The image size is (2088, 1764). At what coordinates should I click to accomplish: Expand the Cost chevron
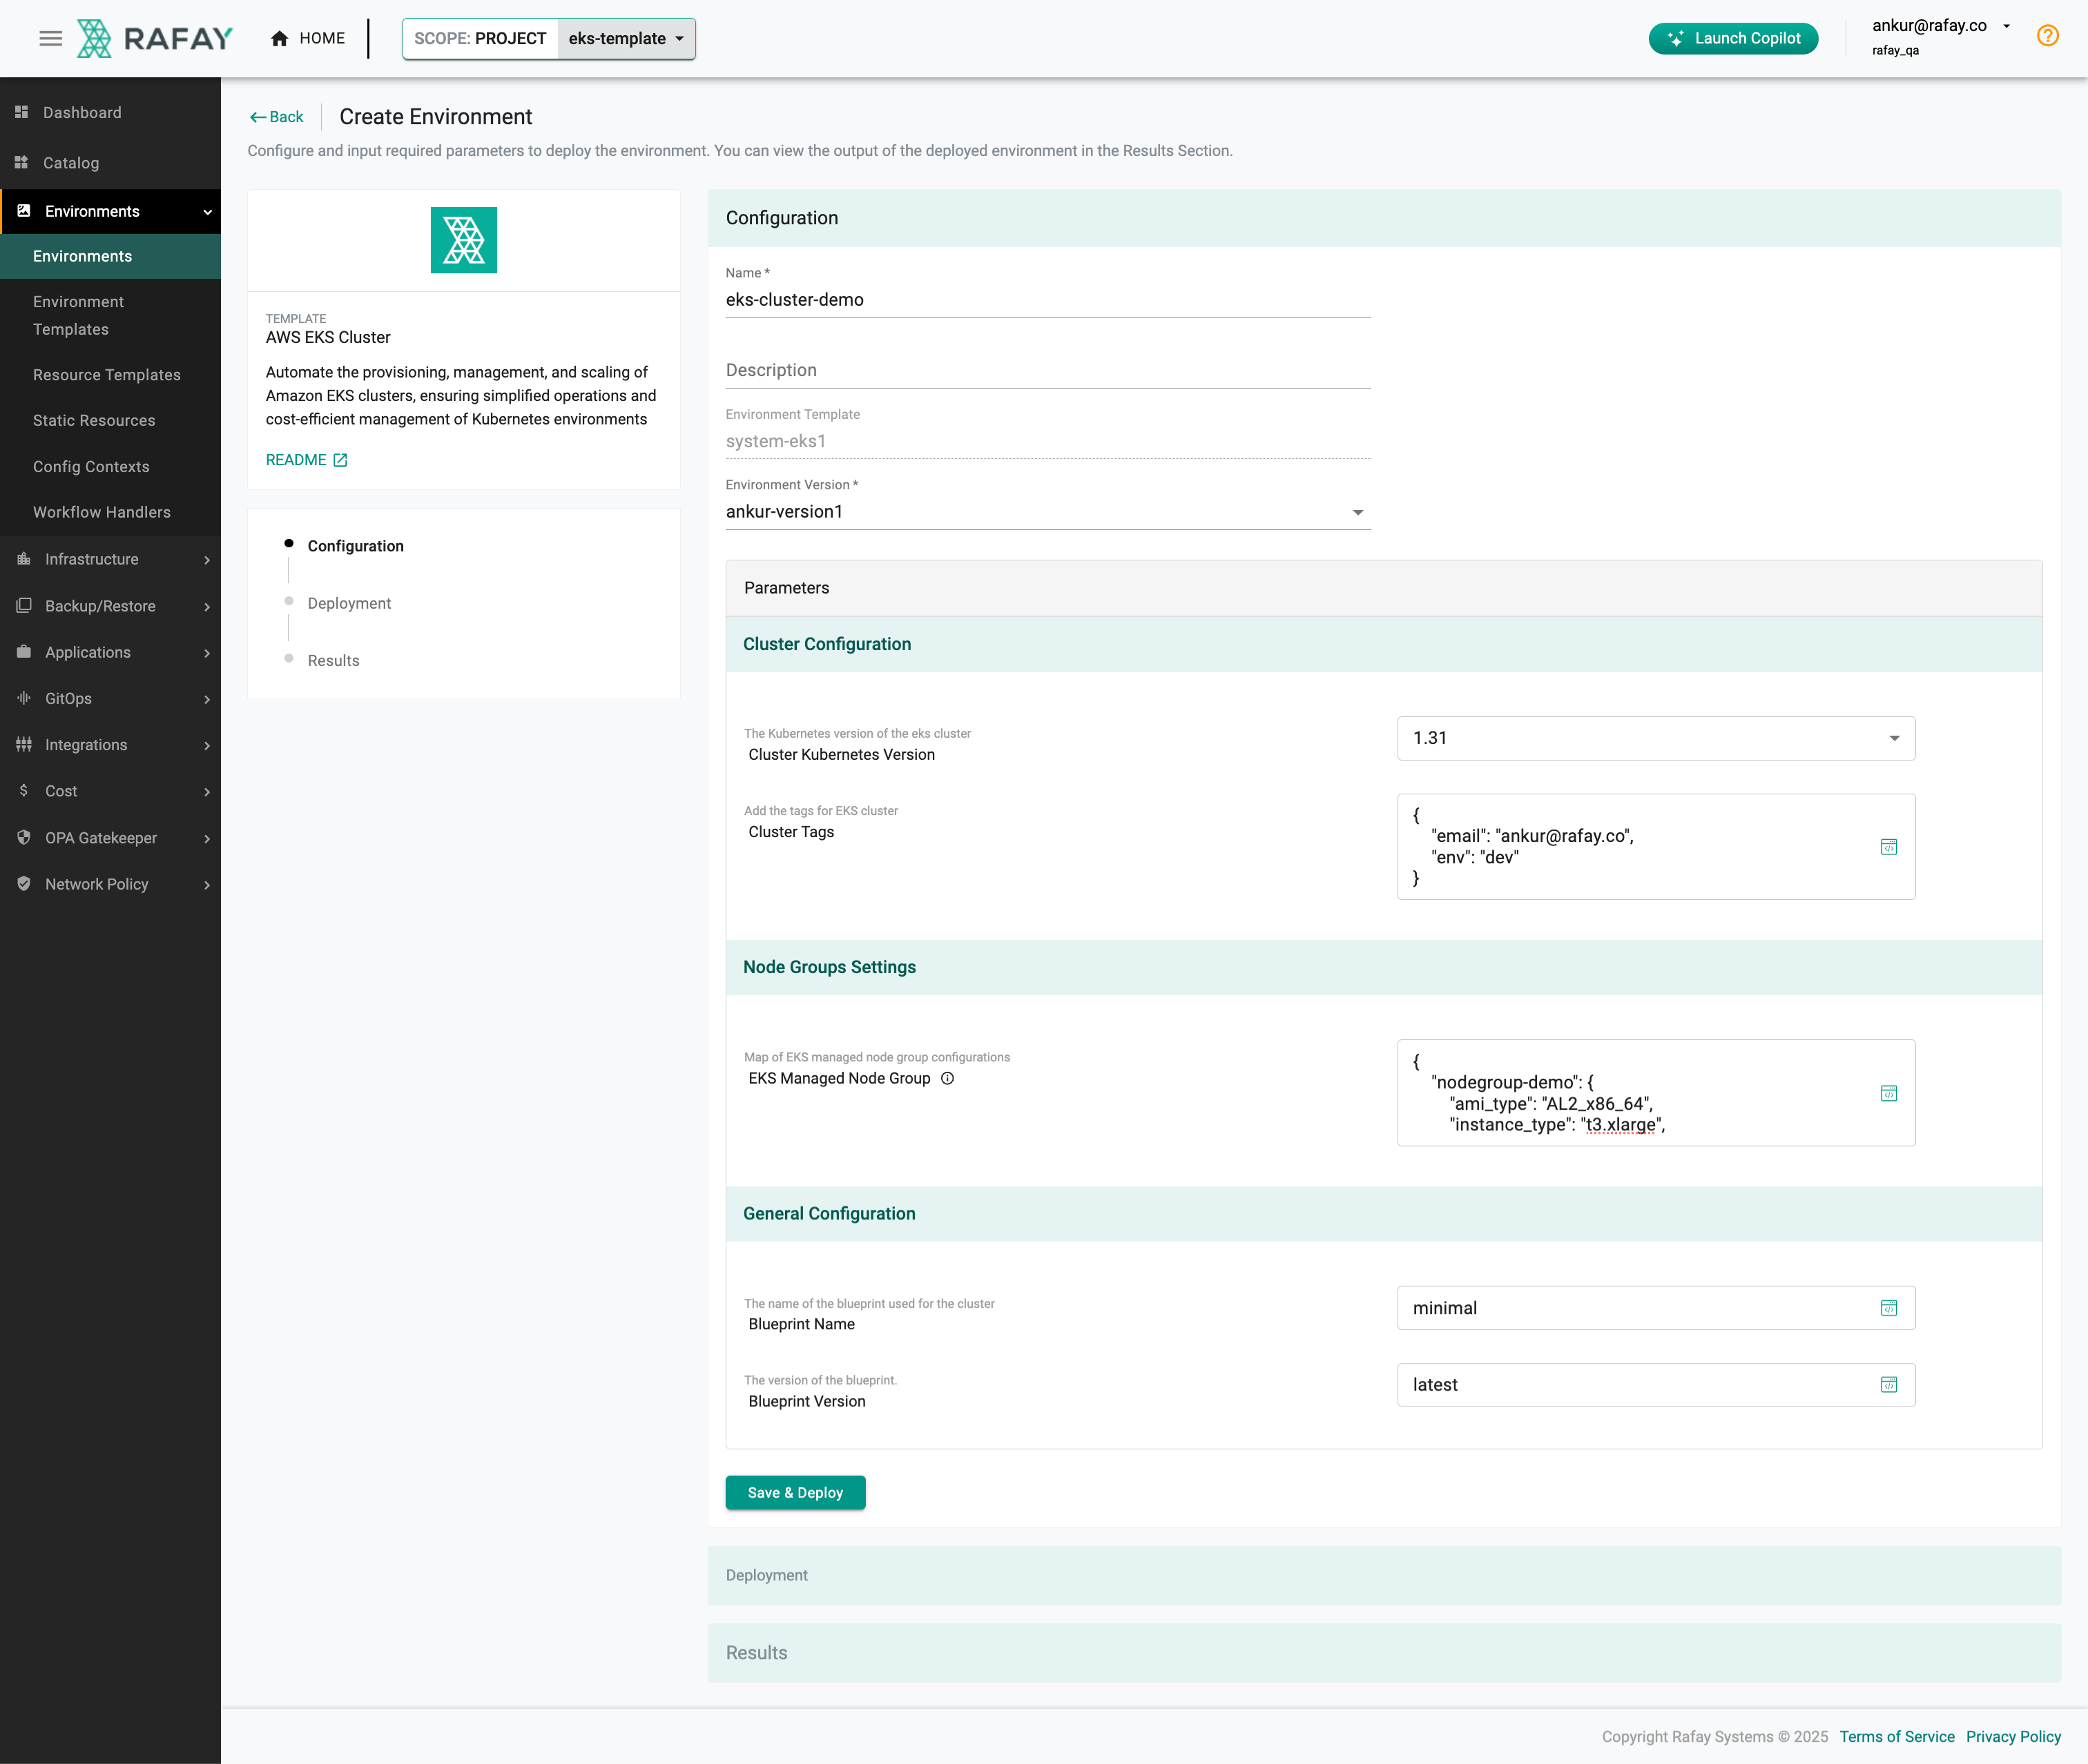[207, 792]
